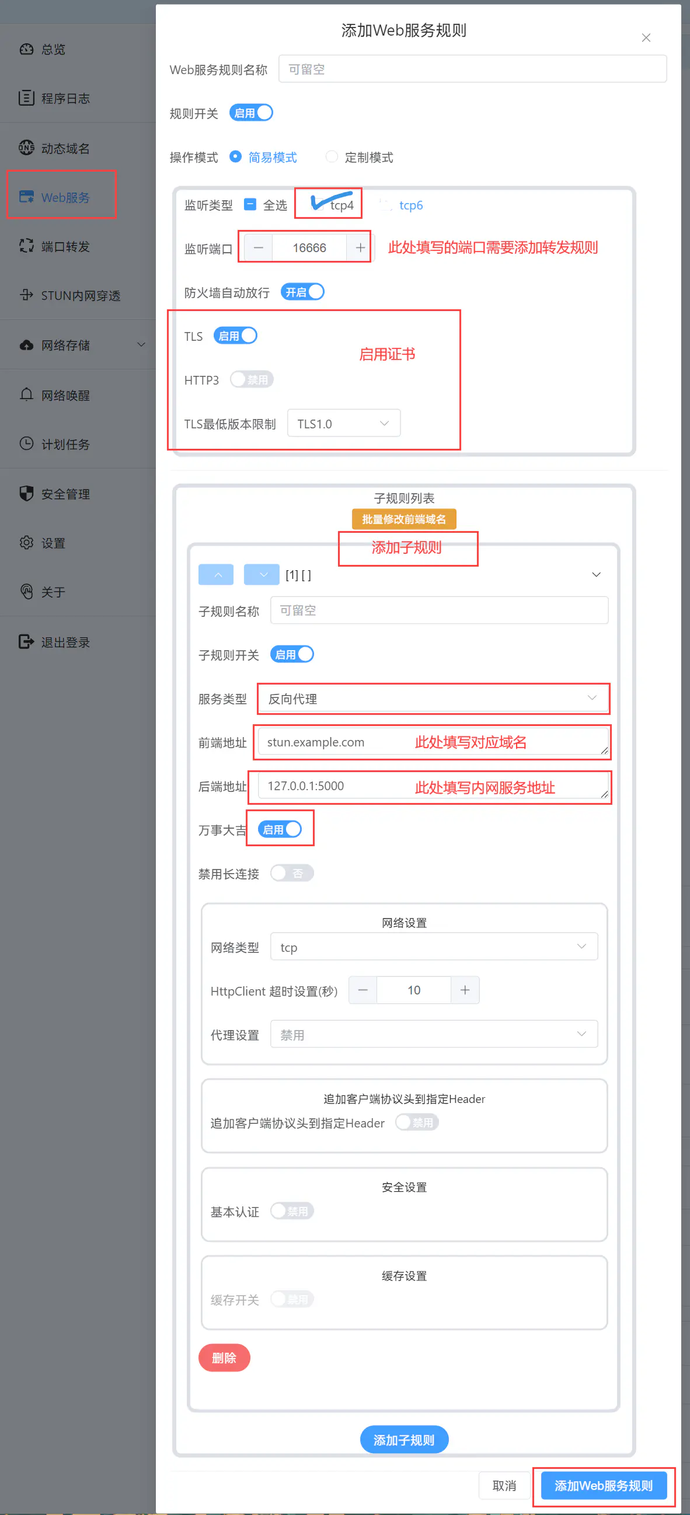Open 动态域名 from the sidebar
690x1515 pixels.
(x=65, y=148)
